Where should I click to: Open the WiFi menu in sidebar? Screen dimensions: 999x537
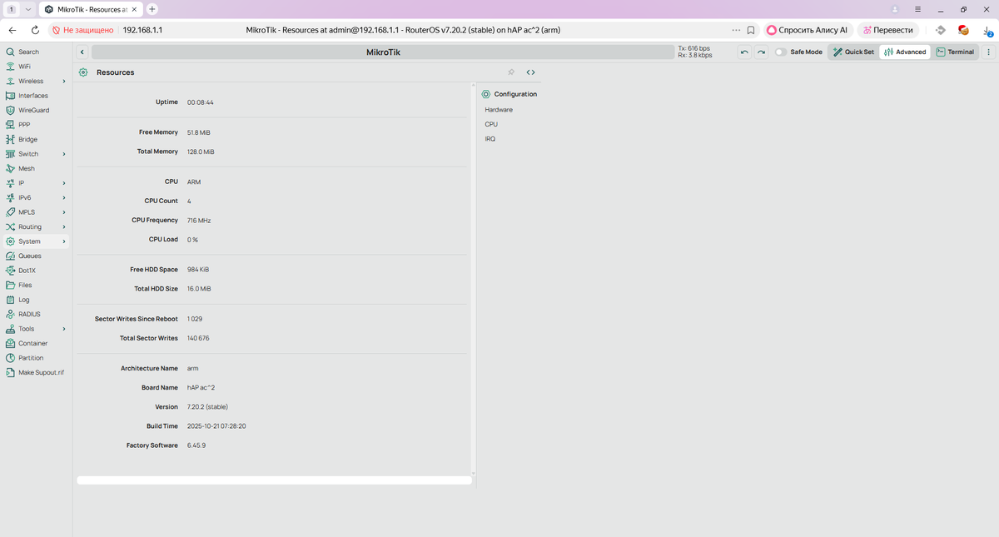25,66
